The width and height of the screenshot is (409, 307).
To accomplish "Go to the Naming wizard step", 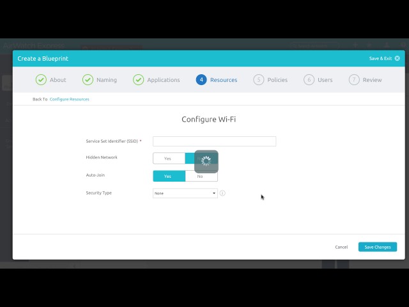I will [100, 79].
